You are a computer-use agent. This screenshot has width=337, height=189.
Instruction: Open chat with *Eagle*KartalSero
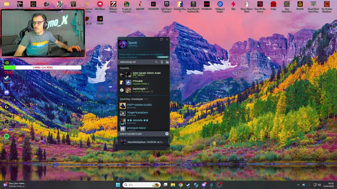click(143, 113)
